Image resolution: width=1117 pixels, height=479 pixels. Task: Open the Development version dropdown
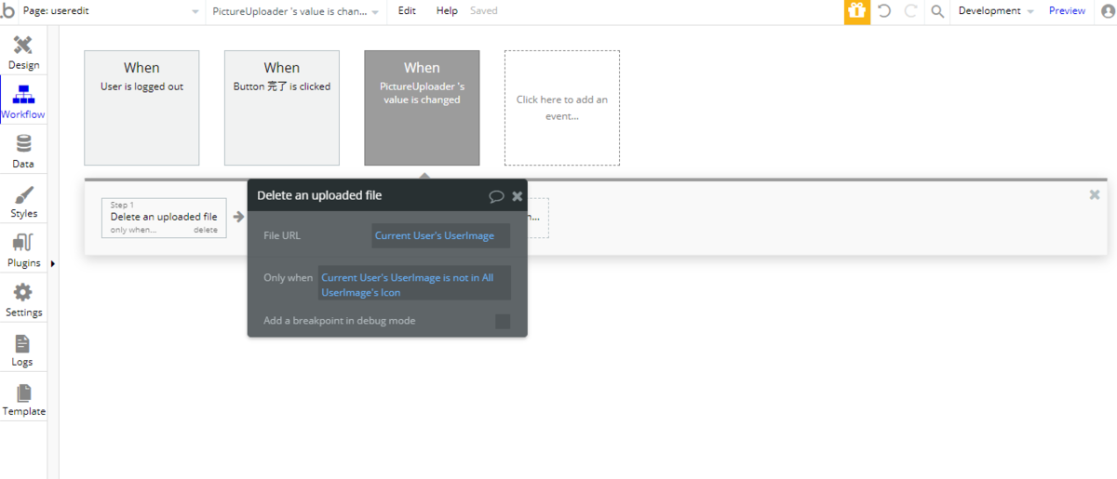(995, 11)
